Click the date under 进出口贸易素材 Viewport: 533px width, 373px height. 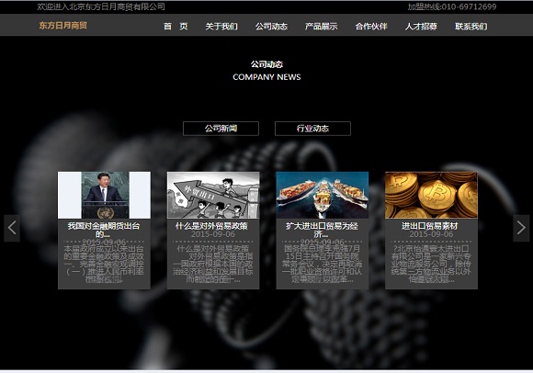(x=431, y=234)
